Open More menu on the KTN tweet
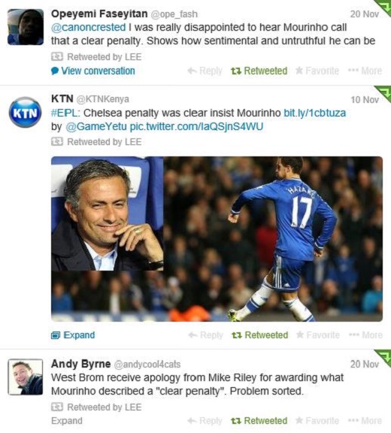This screenshot has width=391, height=433. 365,335
